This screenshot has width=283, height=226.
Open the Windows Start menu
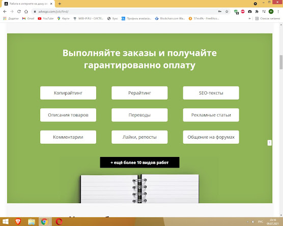tap(6, 221)
